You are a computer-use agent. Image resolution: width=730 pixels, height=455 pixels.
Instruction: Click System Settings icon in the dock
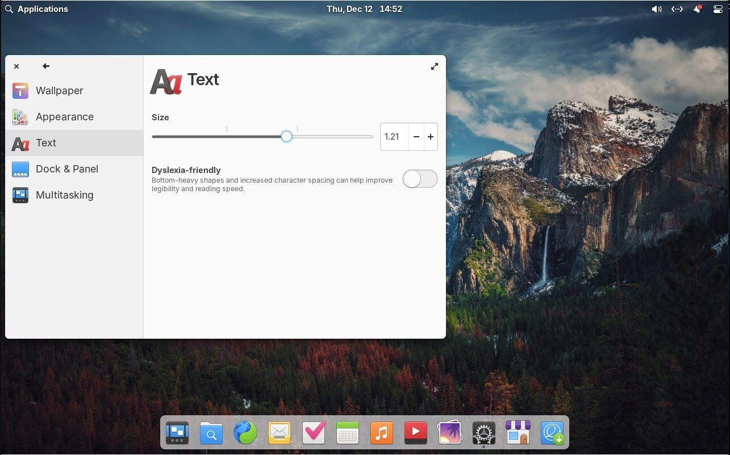[484, 433]
